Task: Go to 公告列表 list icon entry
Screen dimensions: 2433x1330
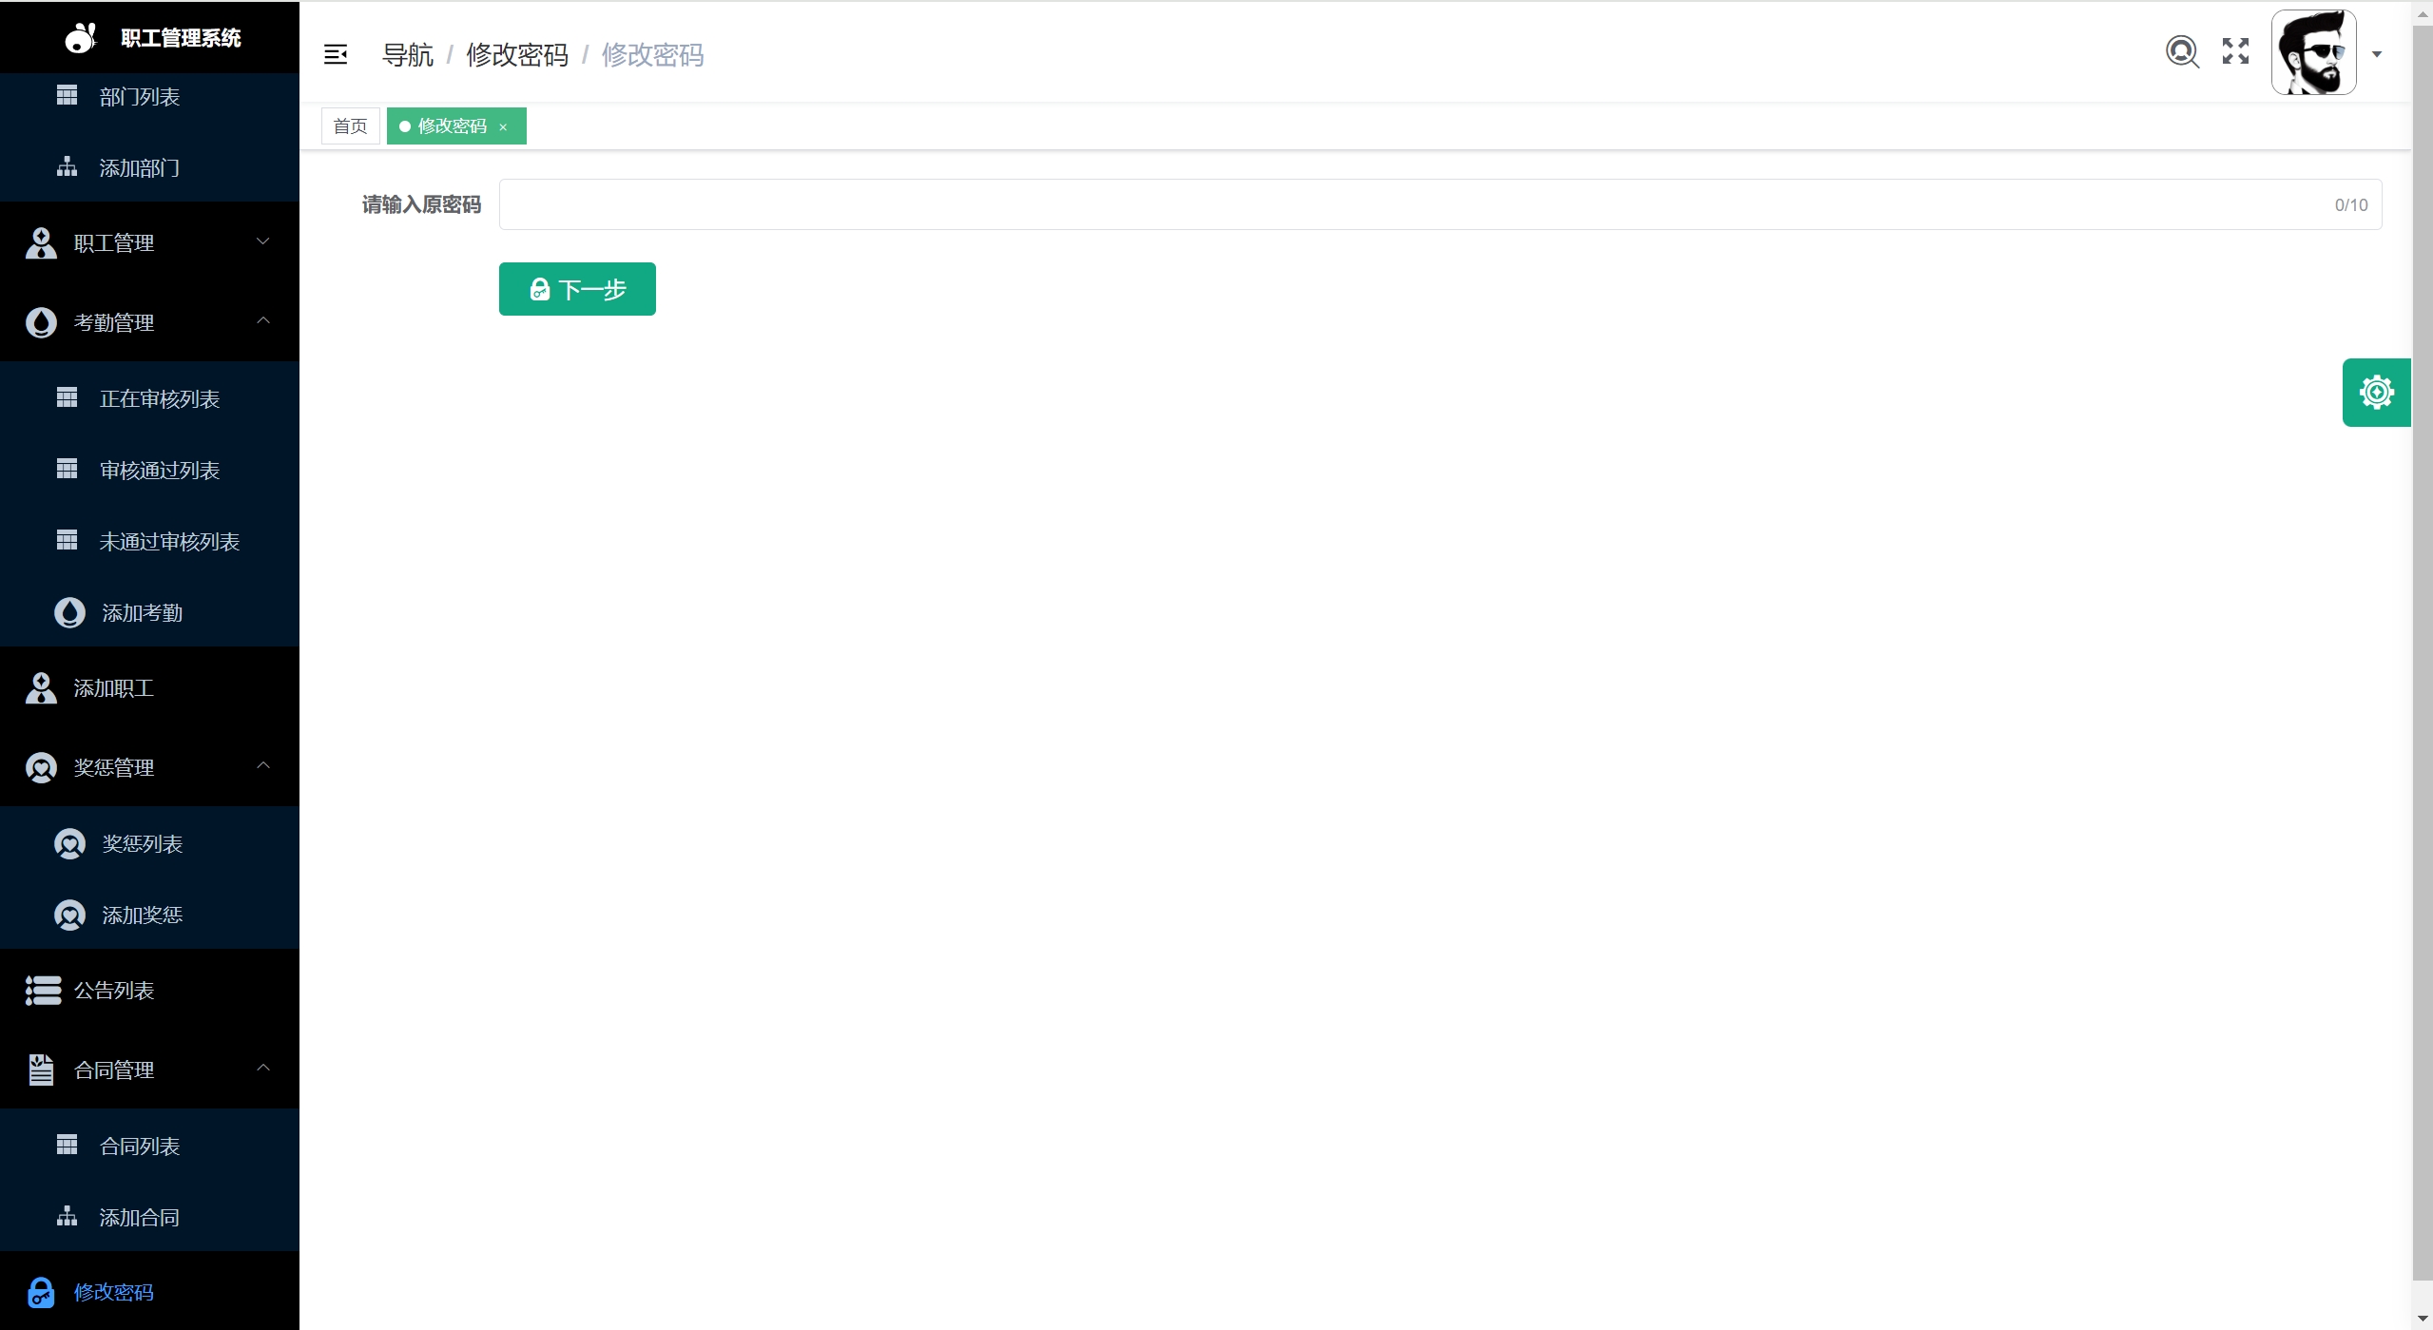Action: pyautogui.click(x=113, y=991)
